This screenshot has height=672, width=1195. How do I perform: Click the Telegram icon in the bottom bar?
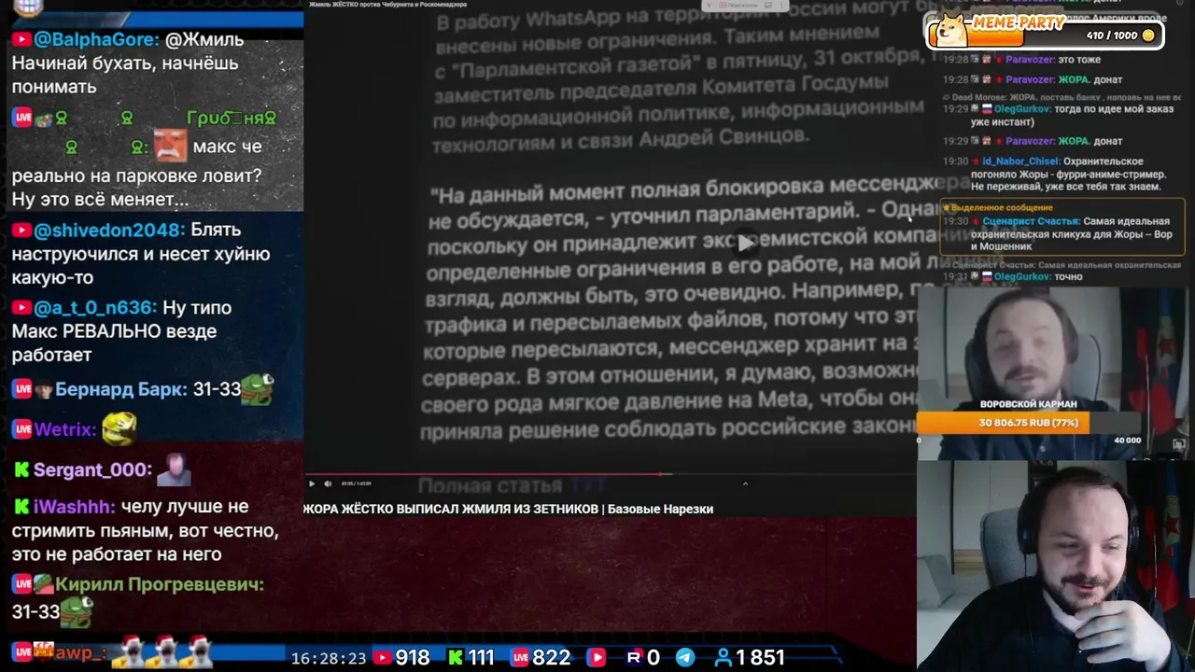(685, 658)
